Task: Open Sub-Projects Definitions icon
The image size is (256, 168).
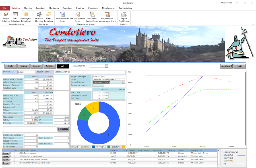Action: [x=26, y=17]
